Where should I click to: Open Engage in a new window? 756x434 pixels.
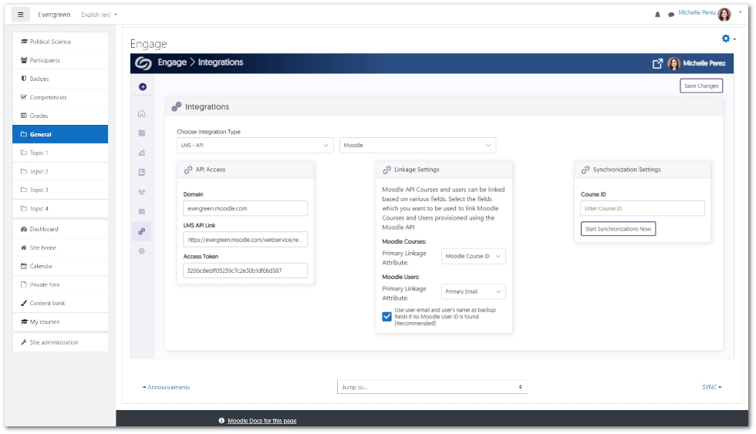(x=657, y=63)
